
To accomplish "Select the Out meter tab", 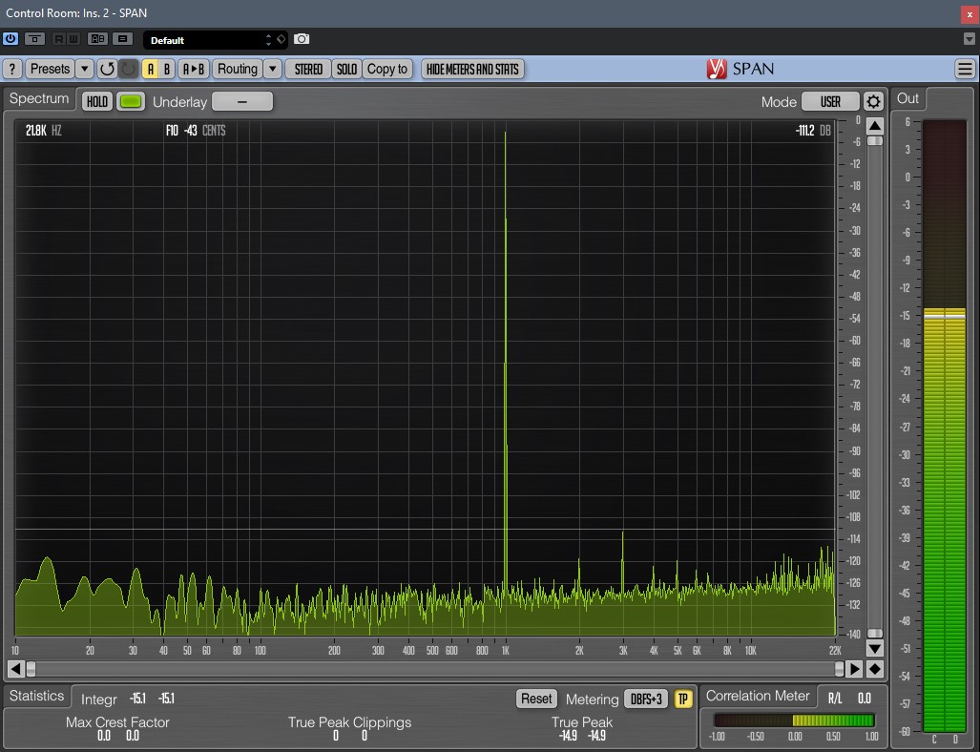I will pos(907,98).
